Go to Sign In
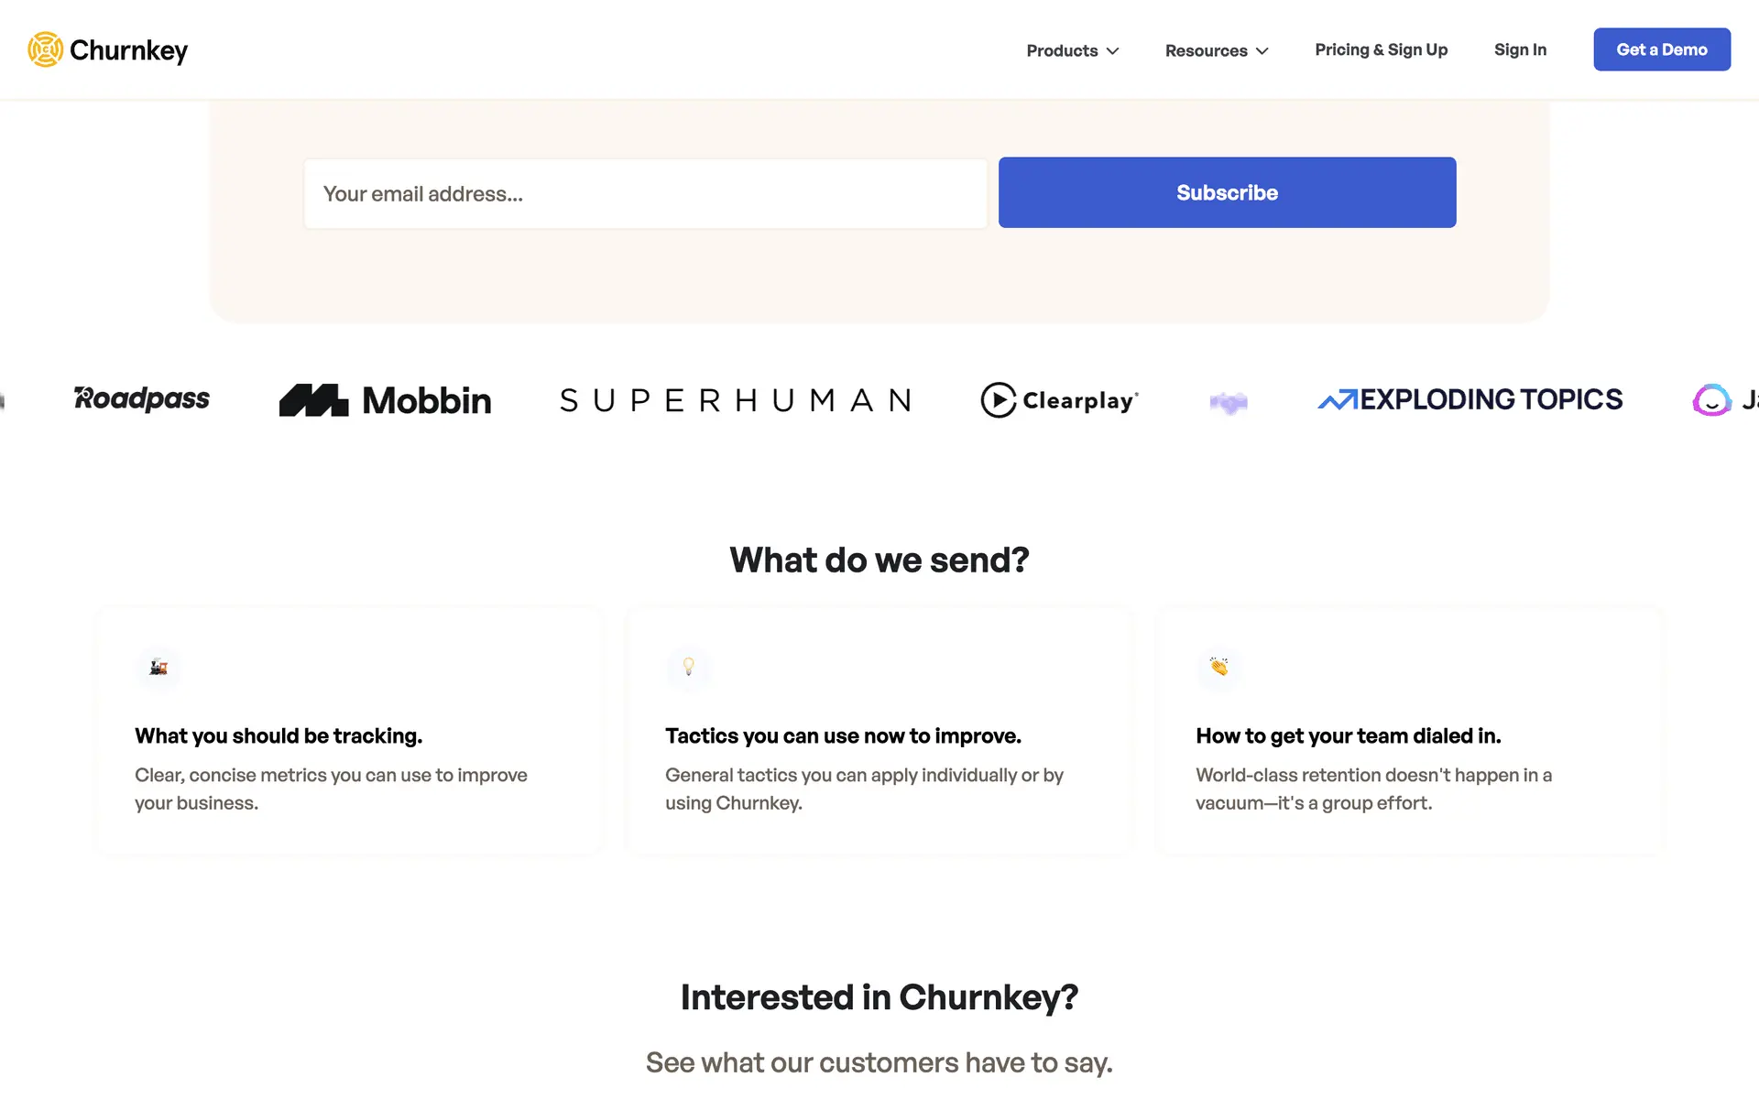Viewport: 1759px width, 1099px height. point(1520,49)
